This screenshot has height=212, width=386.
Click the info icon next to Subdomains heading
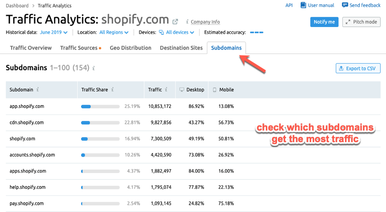point(94,68)
